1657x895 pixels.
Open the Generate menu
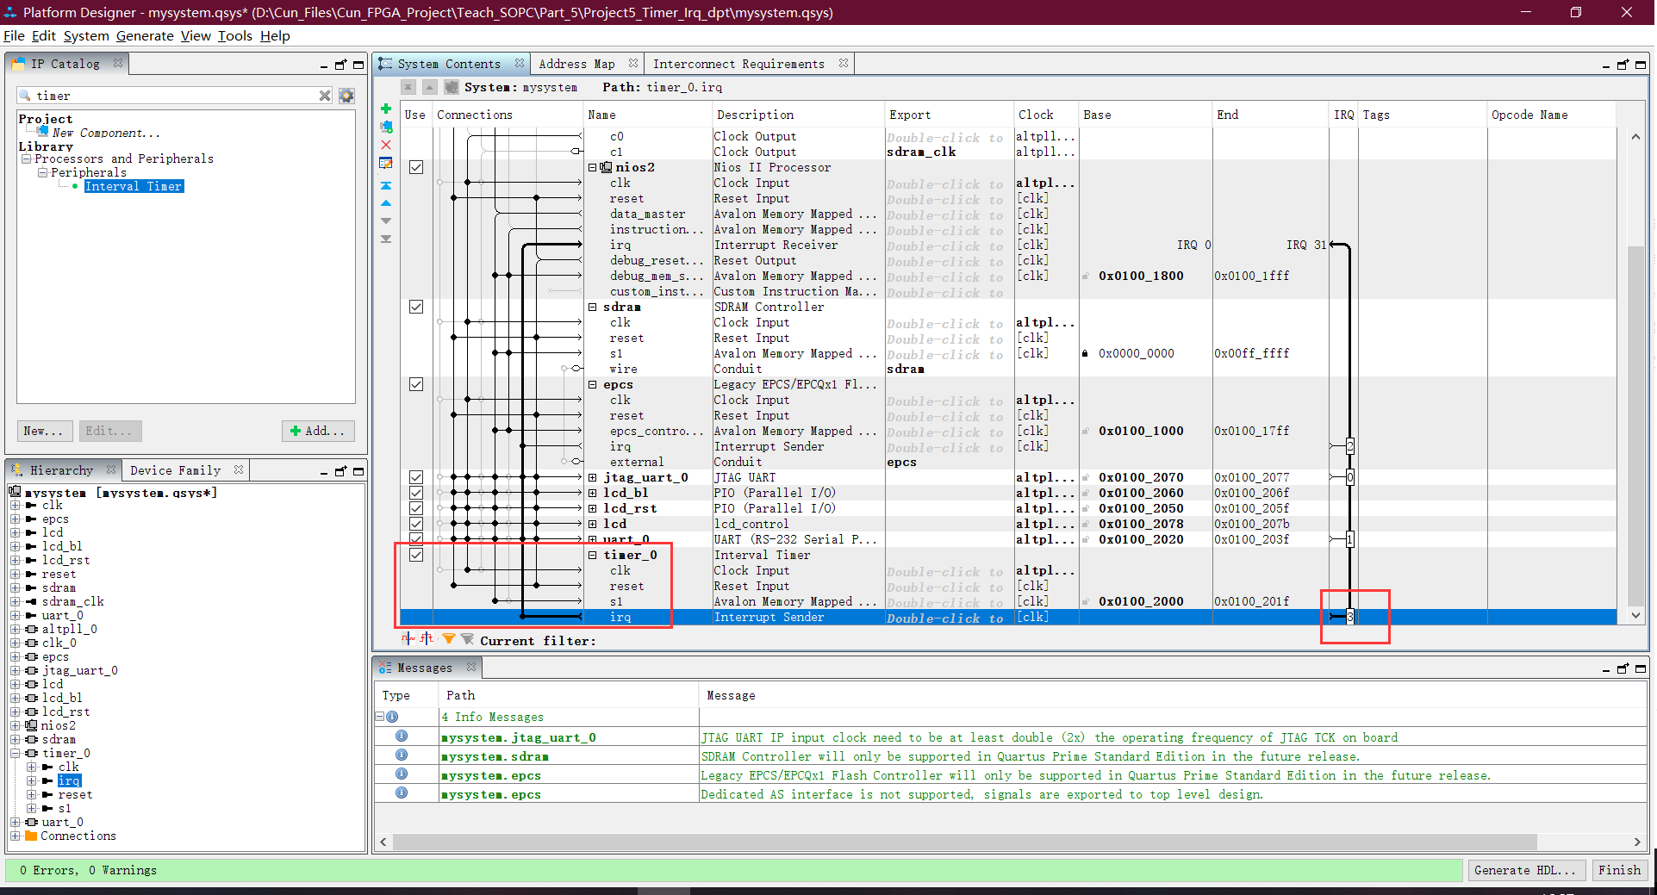(145, 35)
